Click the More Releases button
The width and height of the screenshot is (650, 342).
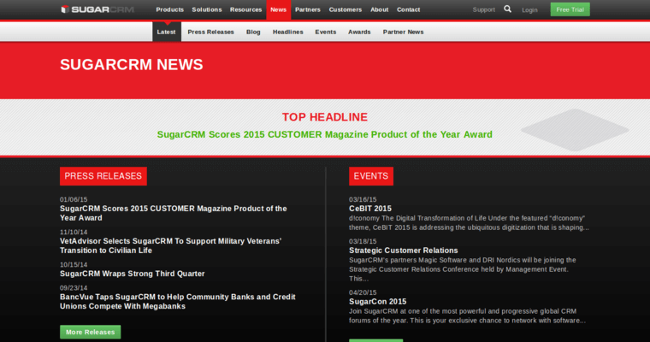pos(90,332)
